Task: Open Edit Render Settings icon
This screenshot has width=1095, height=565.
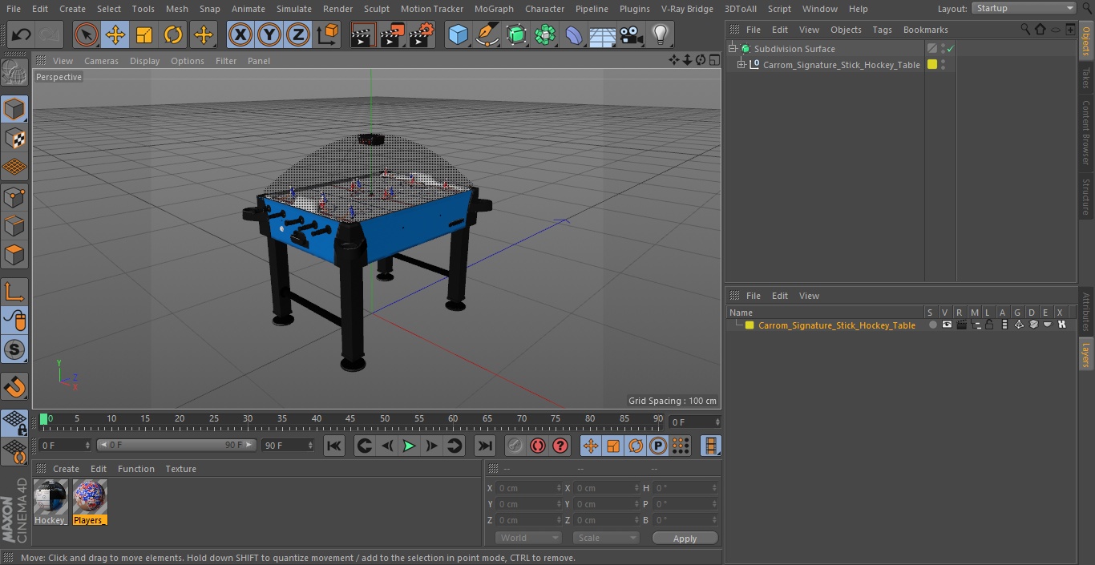Action: [x=421, y=34]
